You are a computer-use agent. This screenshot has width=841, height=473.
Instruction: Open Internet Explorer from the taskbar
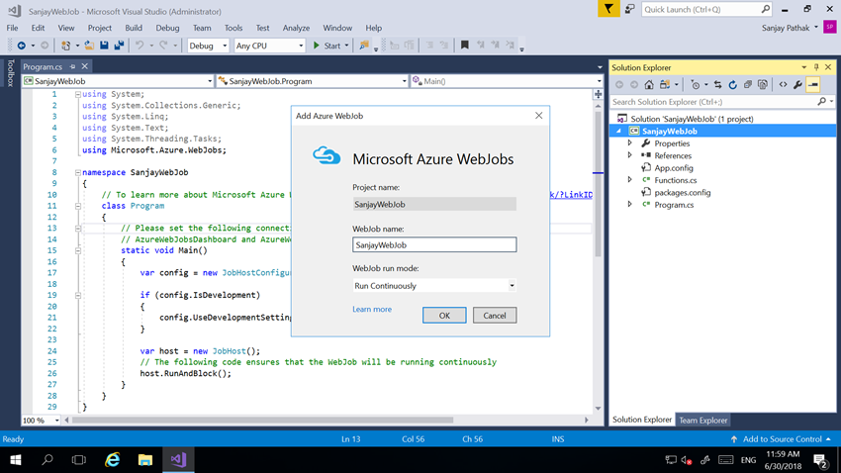[112, 459]
